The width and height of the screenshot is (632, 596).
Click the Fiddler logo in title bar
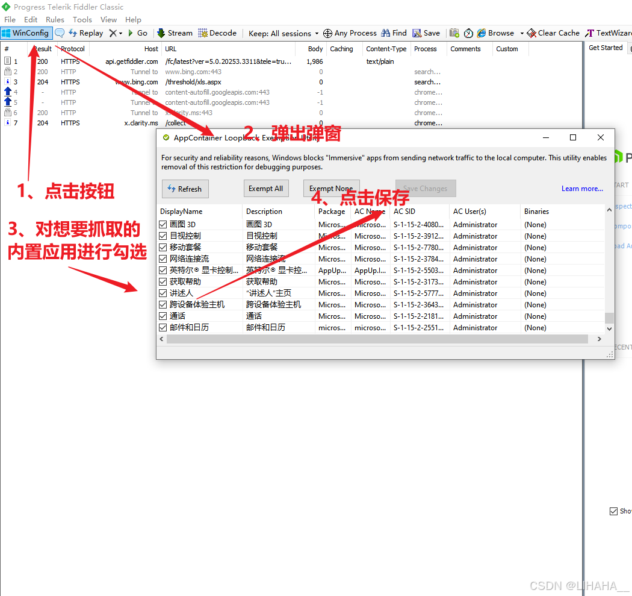(6, 7)
